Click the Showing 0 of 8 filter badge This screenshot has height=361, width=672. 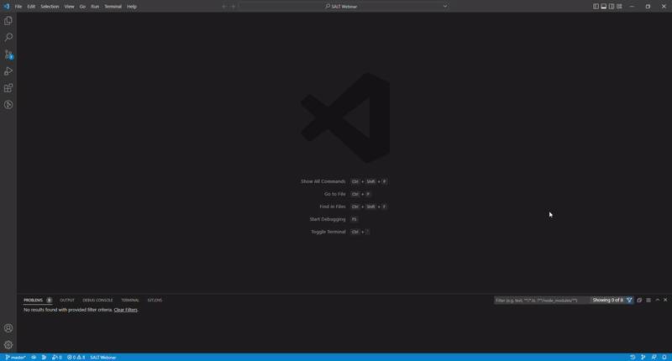coord(607,301)
